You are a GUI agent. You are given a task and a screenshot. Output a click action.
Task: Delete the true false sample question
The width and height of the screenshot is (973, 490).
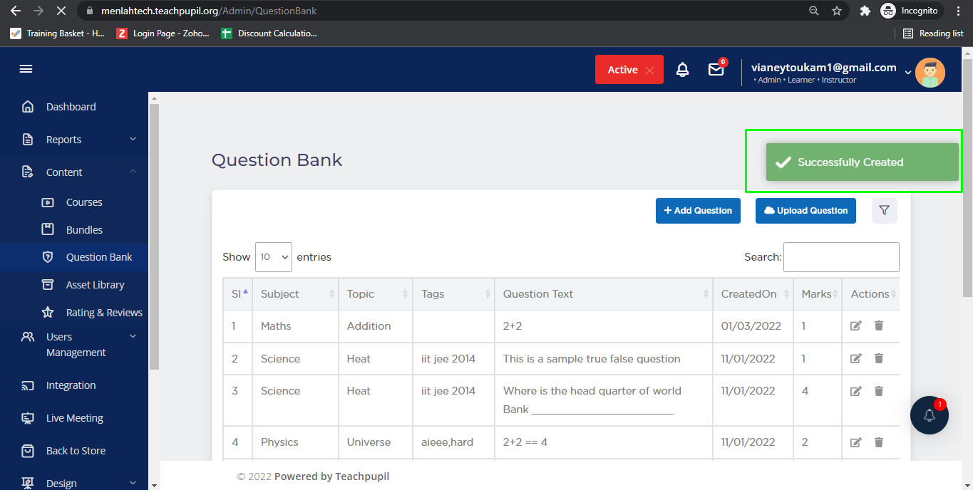click(x=878, y=359)
